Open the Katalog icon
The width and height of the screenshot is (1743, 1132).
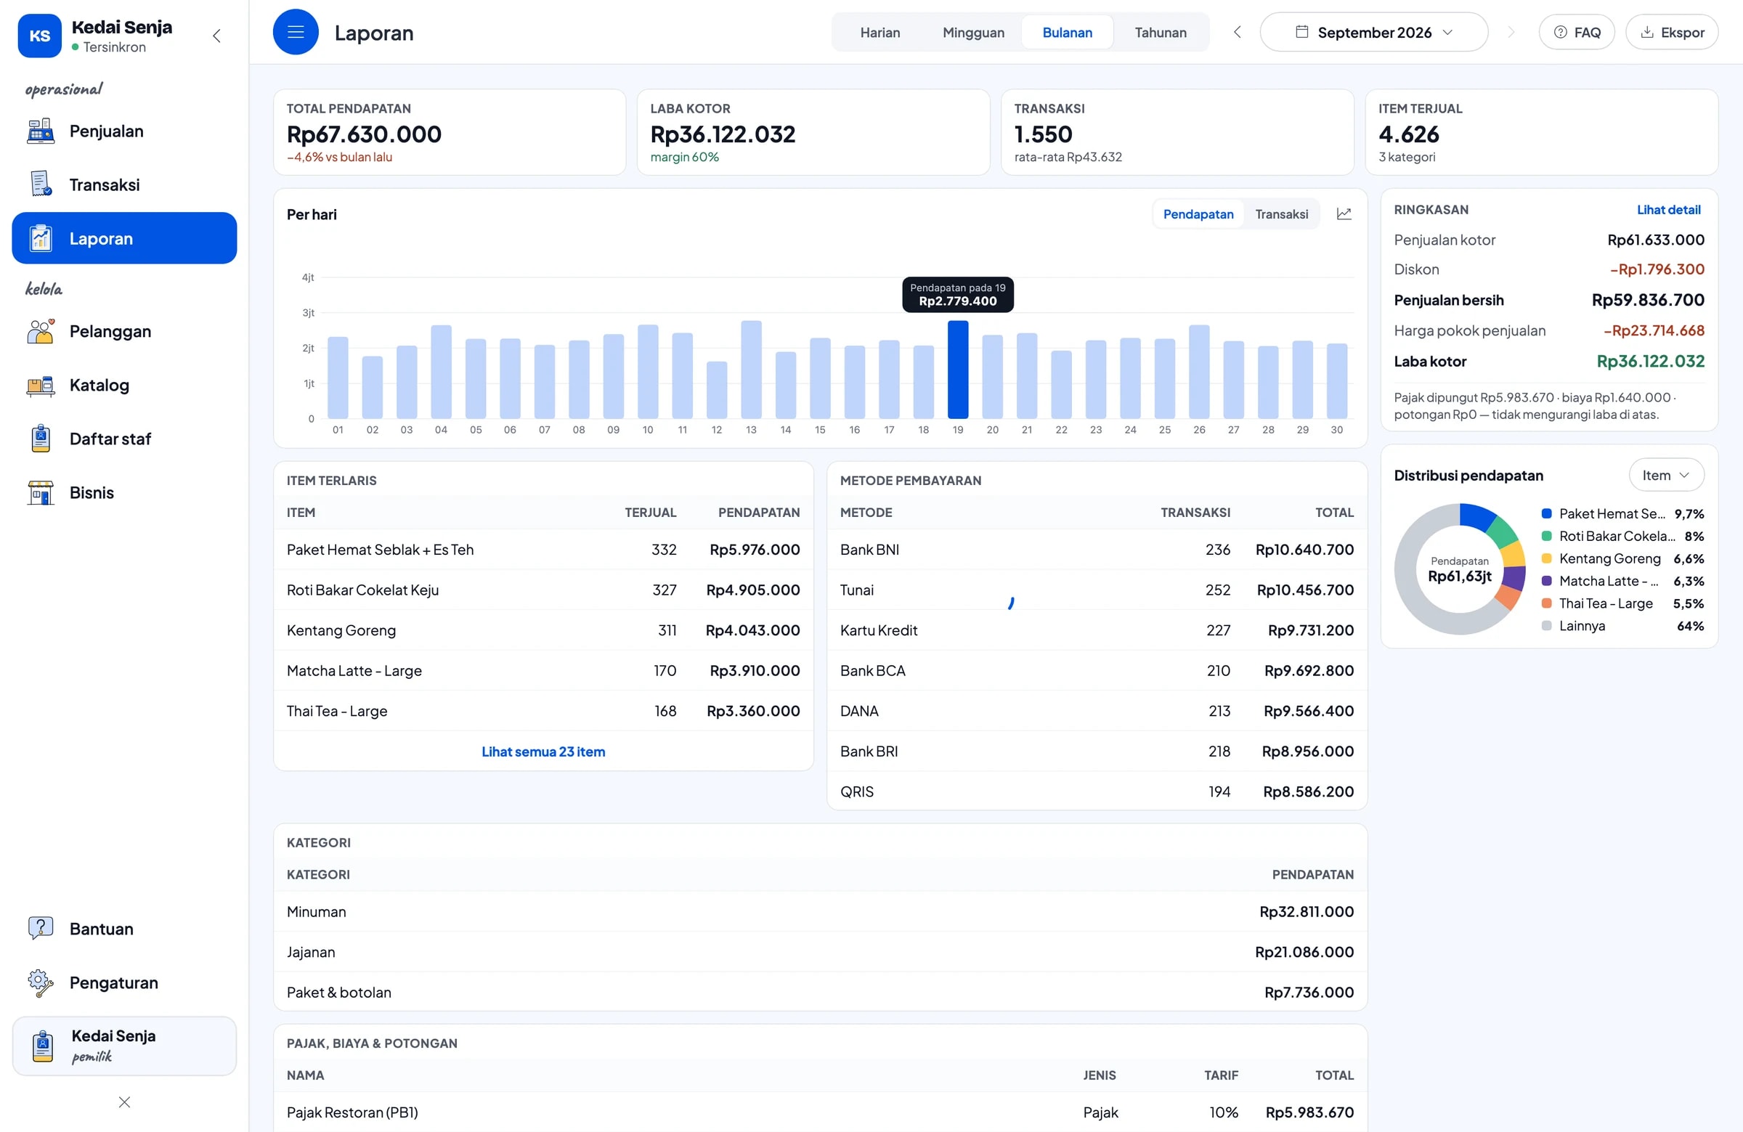pyautogui.click(x=40, y=385)
